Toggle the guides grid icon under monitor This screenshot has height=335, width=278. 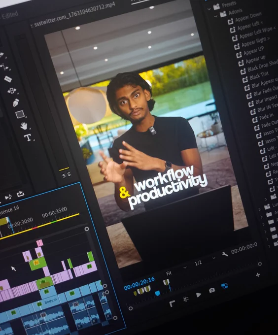[186, 300]
